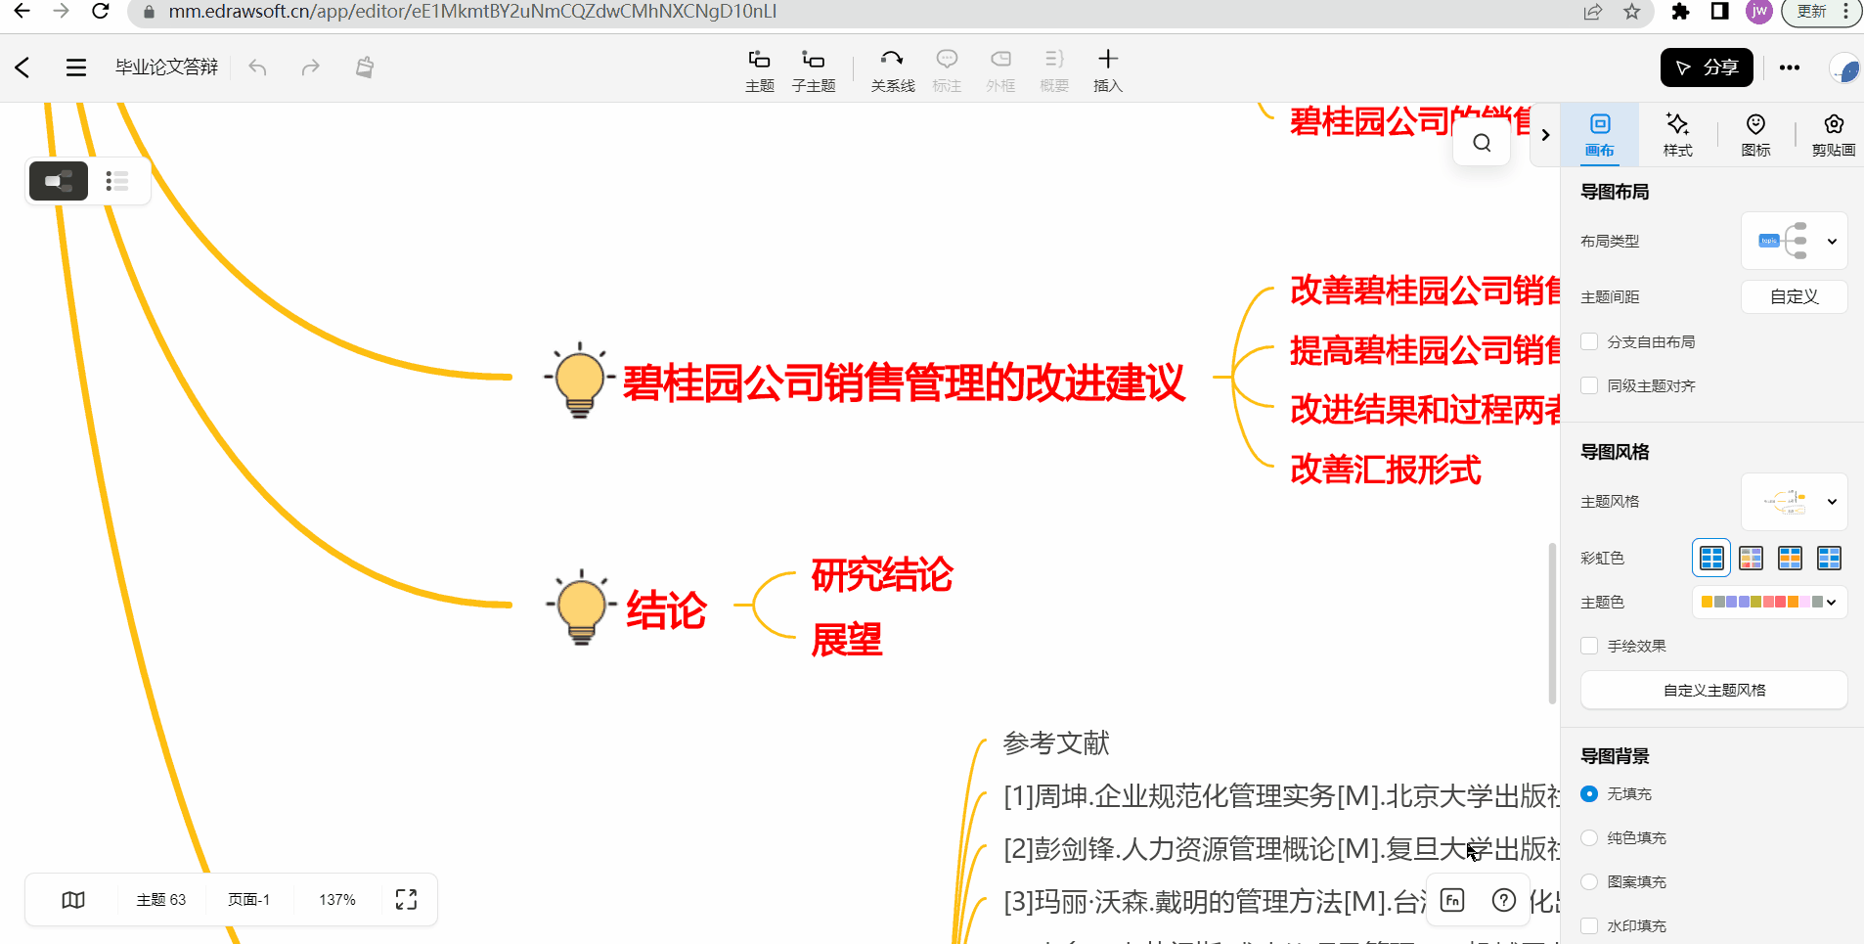Redo the last action
This screenshot has height=944, width=1864.
point(310,67)
